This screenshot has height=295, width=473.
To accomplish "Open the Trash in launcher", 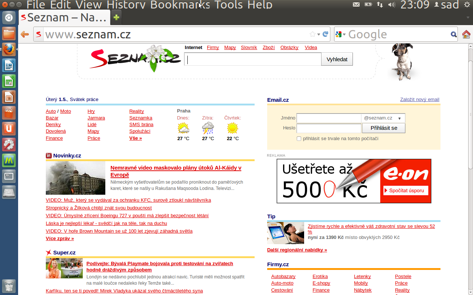I will point(9,286).
